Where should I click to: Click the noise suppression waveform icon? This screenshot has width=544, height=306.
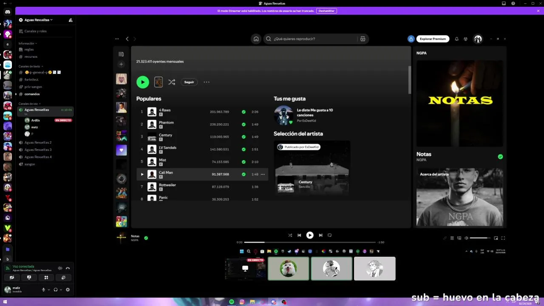click(60, 268)
